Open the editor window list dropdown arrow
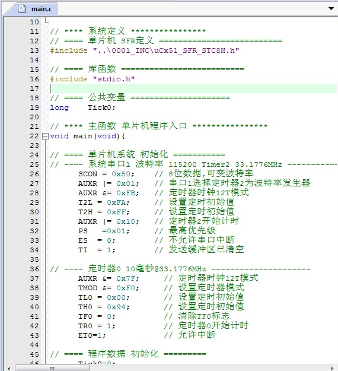 tap(331, 8)
